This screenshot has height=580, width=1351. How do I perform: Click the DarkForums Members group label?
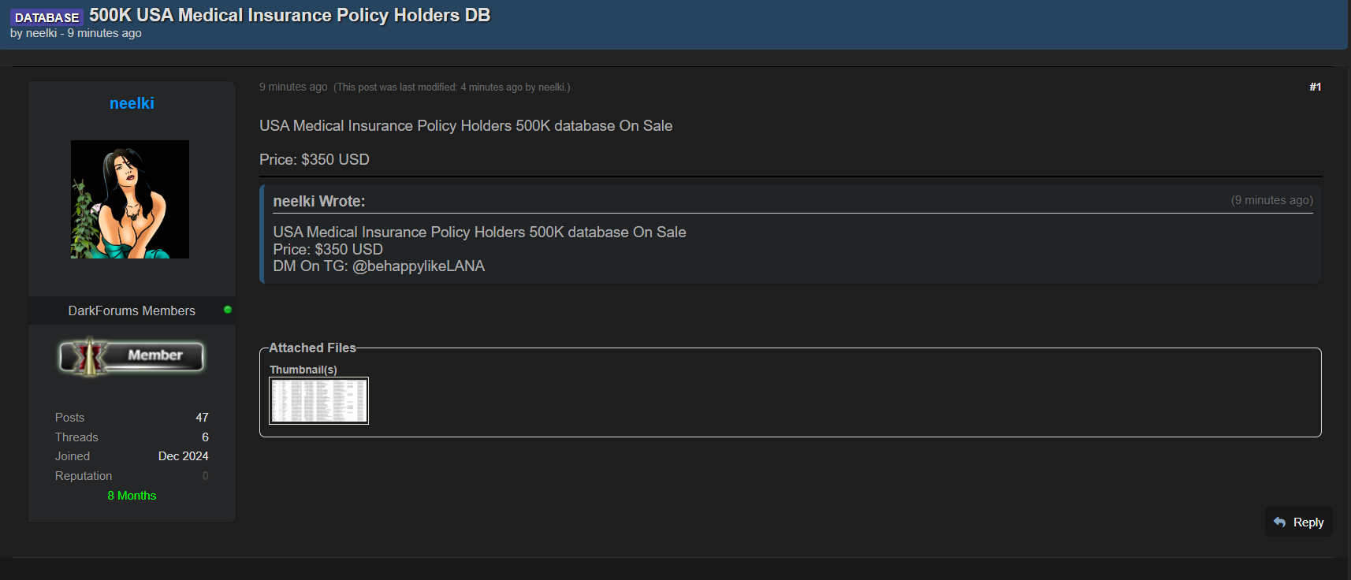tap(132, 310)
